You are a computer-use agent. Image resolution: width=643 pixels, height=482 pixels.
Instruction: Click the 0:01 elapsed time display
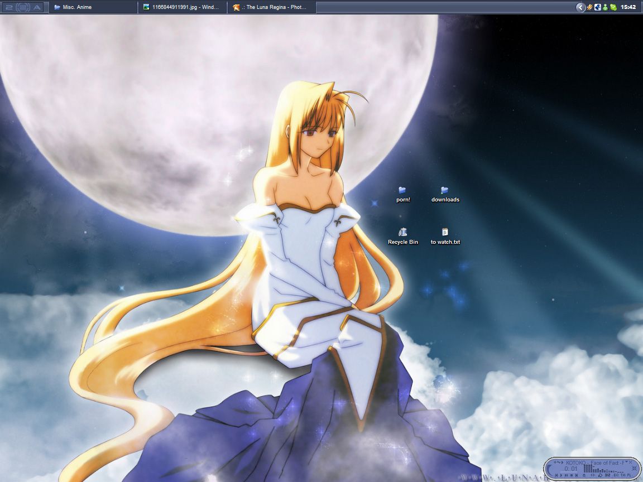(x=571, y=469)
